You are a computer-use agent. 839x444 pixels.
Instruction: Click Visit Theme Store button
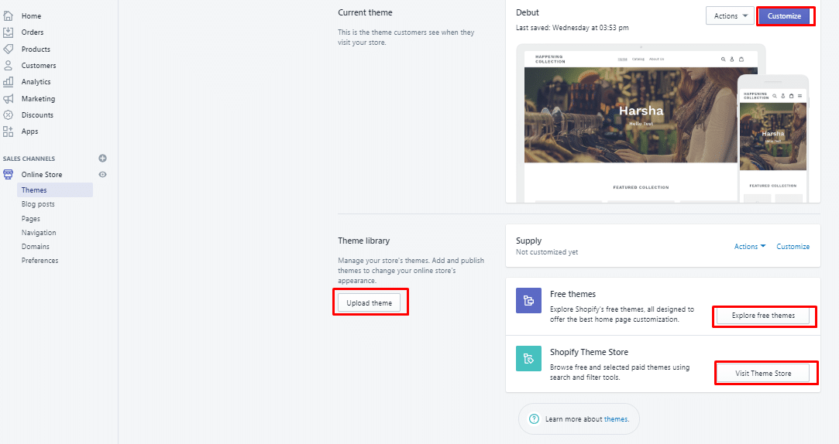tap(763, 374)
